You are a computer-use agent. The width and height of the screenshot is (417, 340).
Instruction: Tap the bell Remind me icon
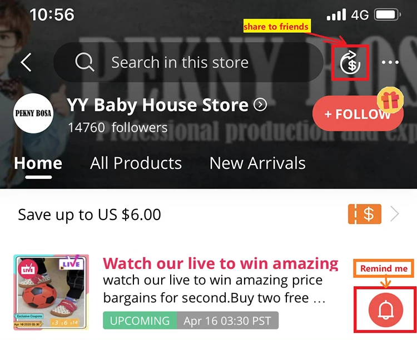tap(386, 309)
